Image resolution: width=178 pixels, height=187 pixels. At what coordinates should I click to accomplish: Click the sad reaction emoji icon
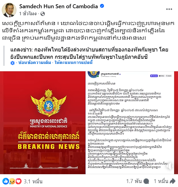point(12,181)
